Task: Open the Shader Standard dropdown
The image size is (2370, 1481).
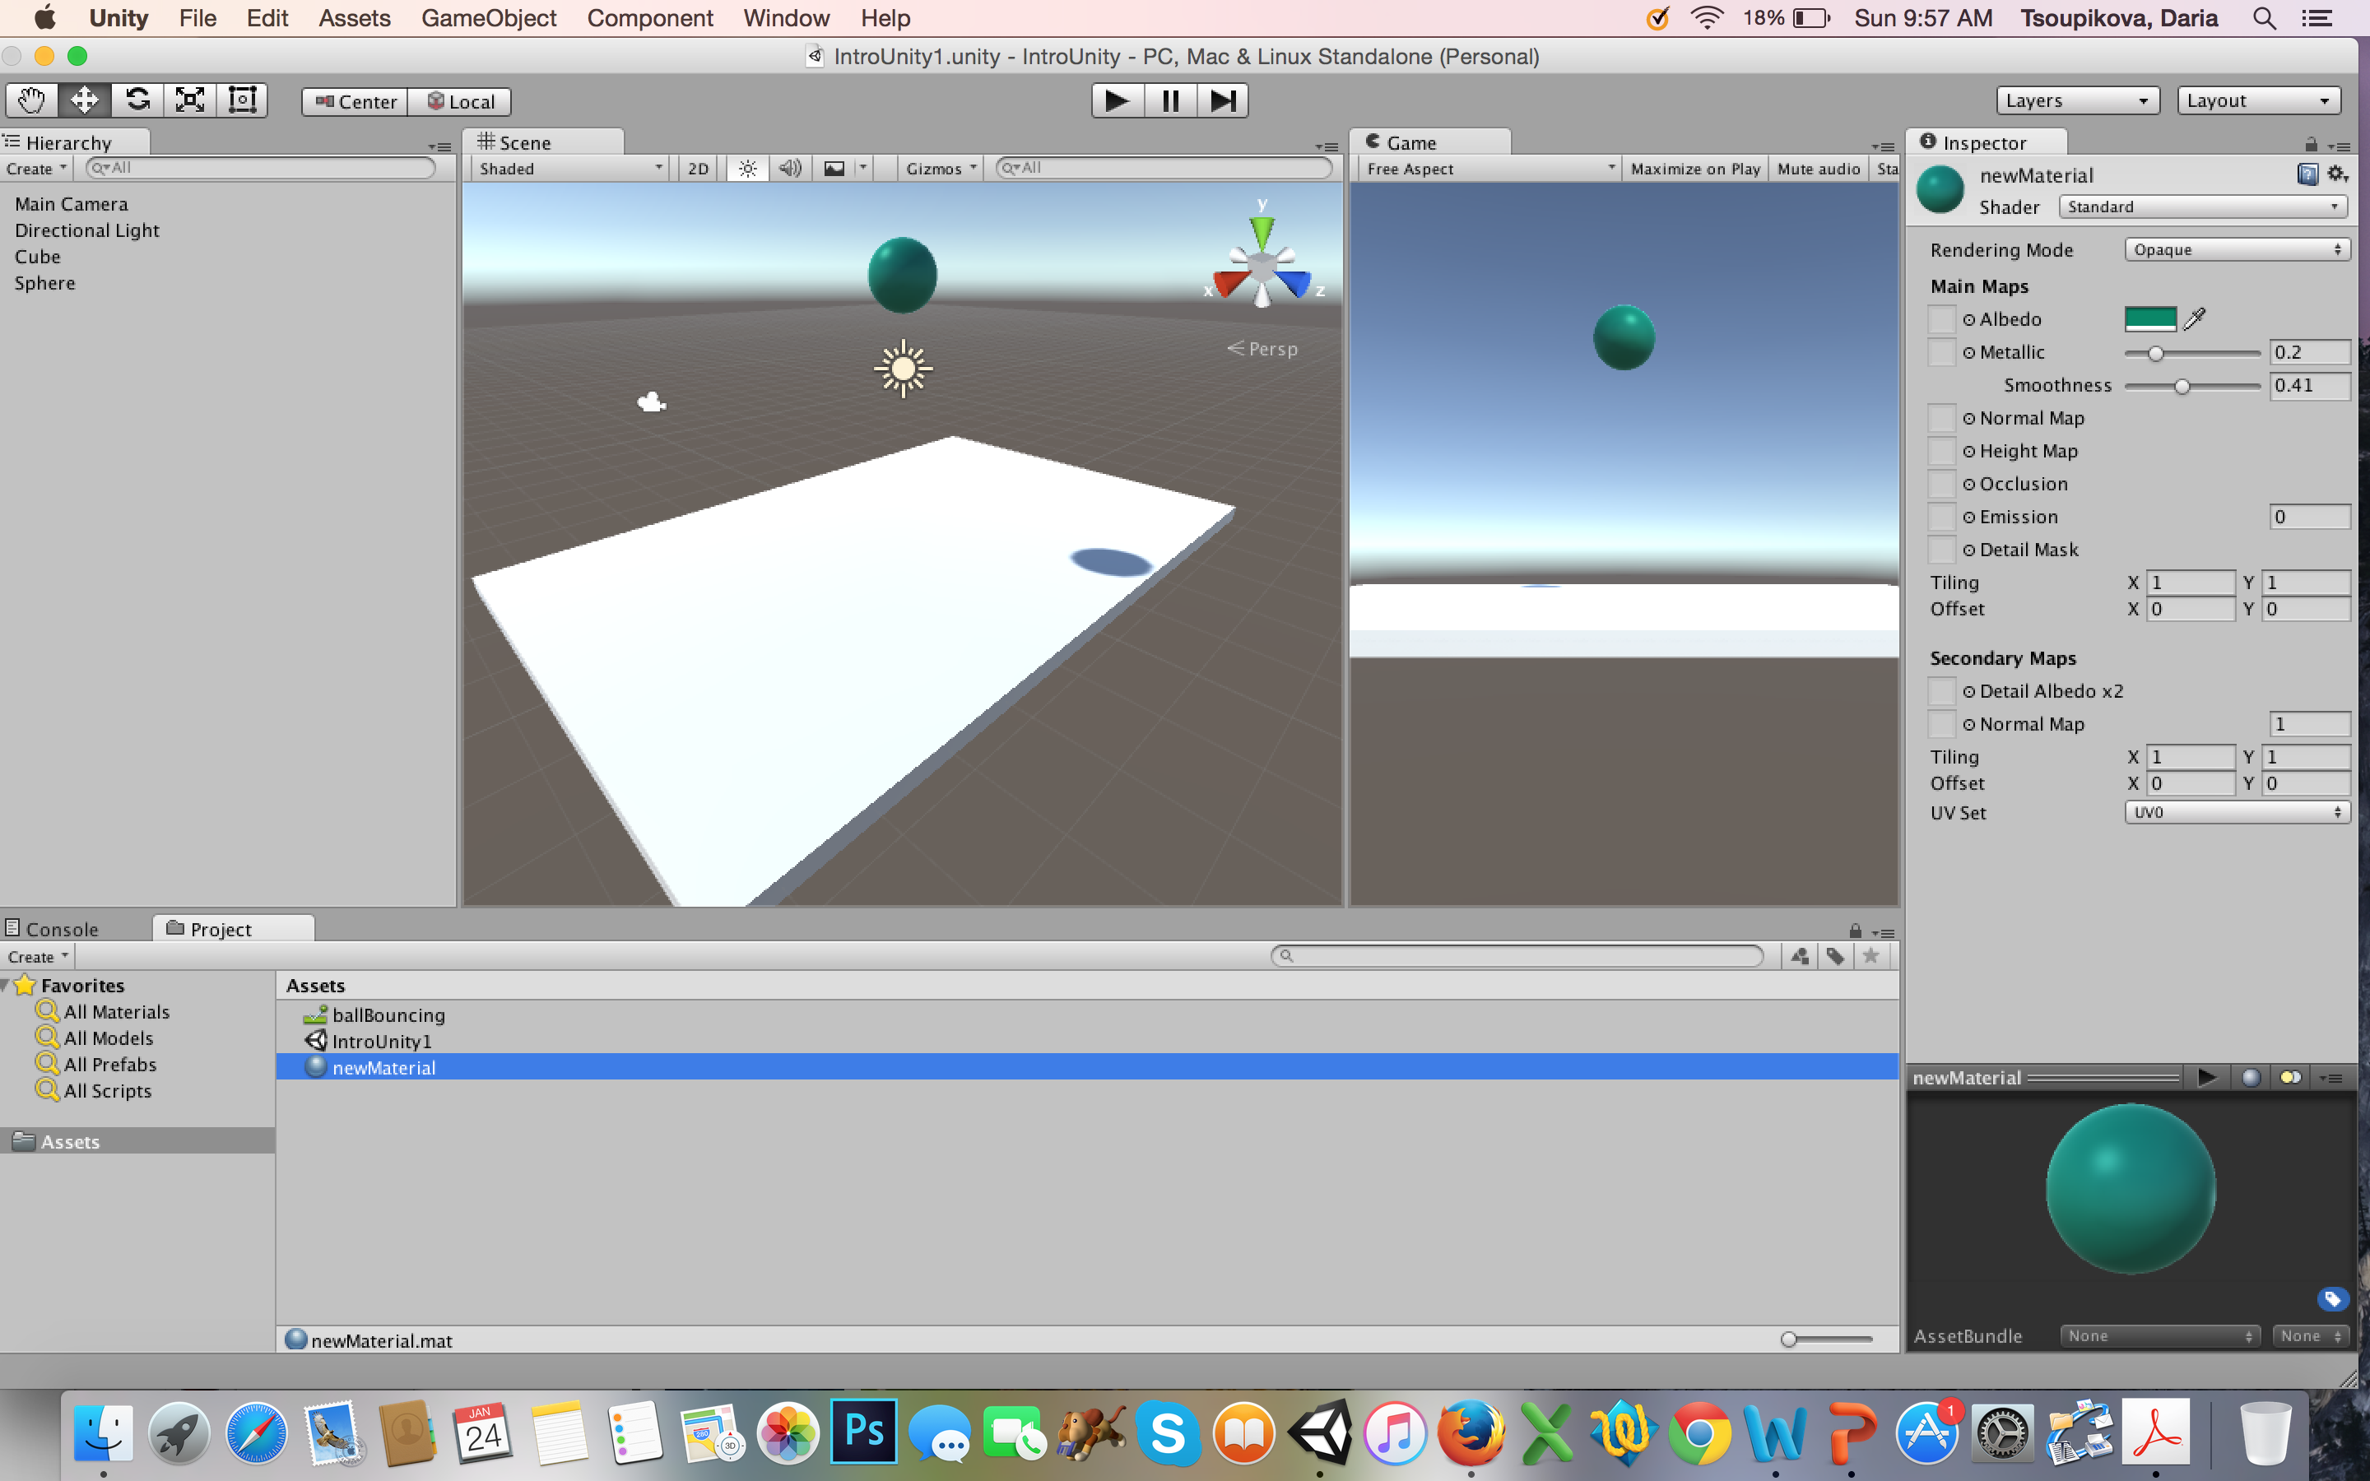Action: pos(2202,207)
